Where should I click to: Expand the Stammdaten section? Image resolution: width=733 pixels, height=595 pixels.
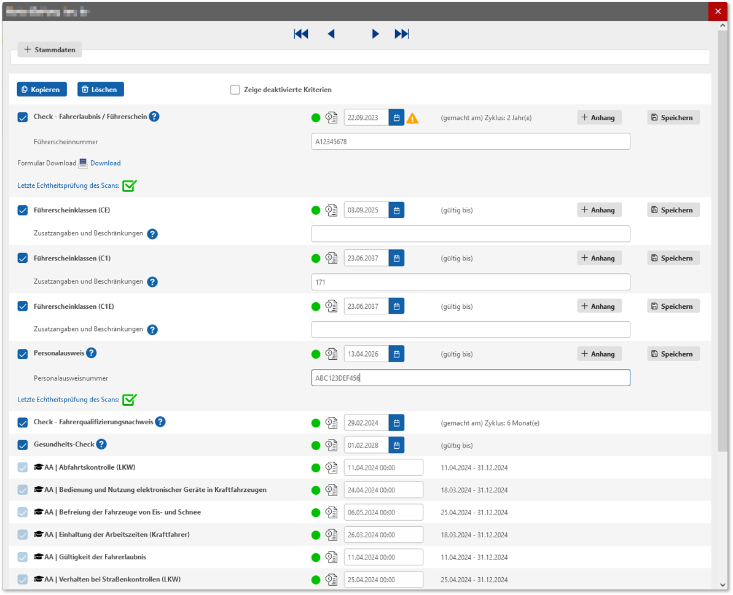click(50, 50)
